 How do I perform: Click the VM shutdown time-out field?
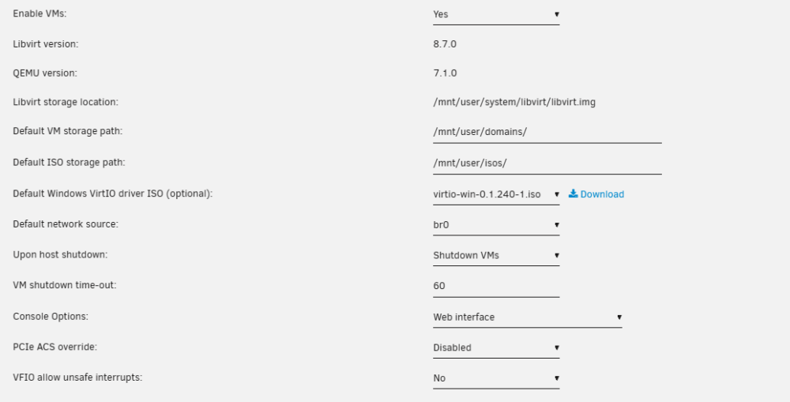496,287
